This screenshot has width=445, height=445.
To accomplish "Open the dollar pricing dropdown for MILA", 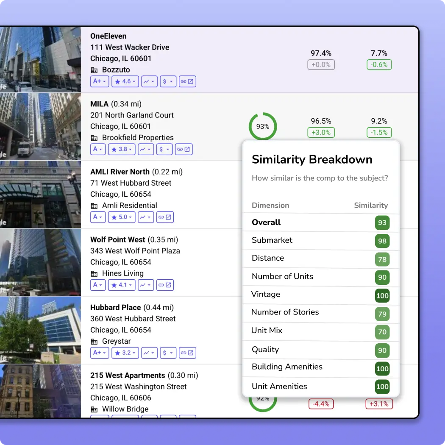I will [x=164, y=149].
